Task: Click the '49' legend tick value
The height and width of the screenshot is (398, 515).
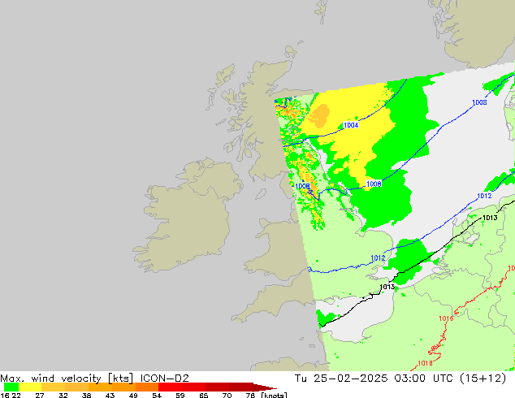Action: point(133,395)
